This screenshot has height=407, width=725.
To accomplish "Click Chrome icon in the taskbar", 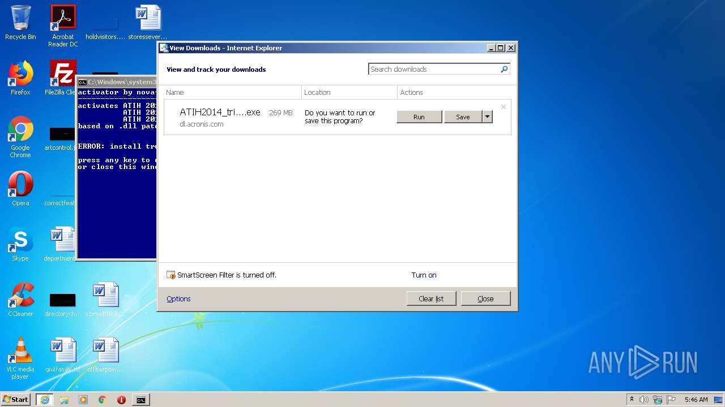I will point(103,400).
